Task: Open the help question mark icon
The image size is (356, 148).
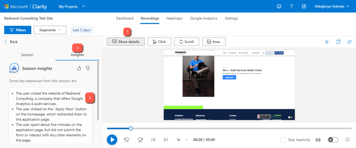Action: pyautogui.click(x=291, y=6)
